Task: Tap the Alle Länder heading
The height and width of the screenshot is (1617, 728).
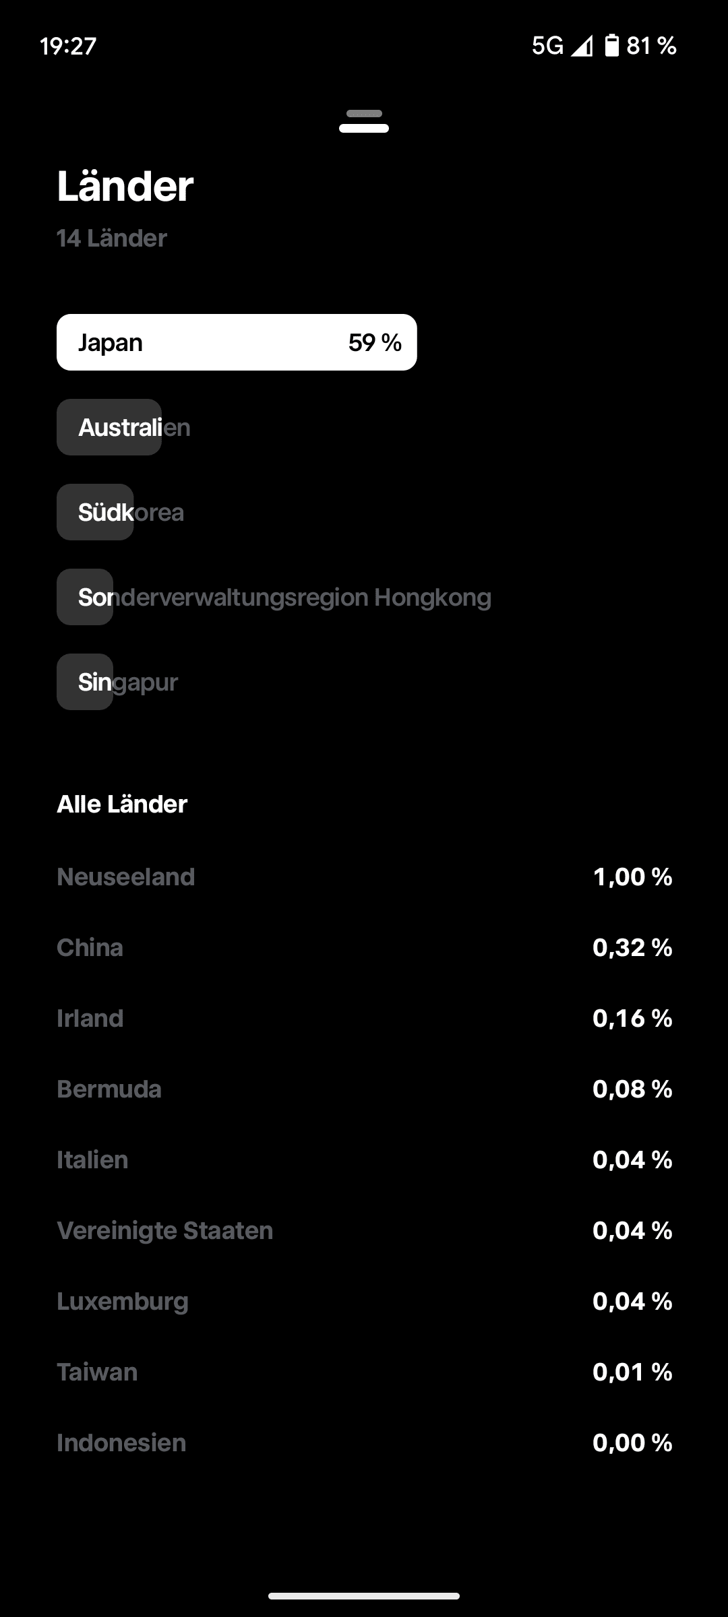Action: point(122,804)
